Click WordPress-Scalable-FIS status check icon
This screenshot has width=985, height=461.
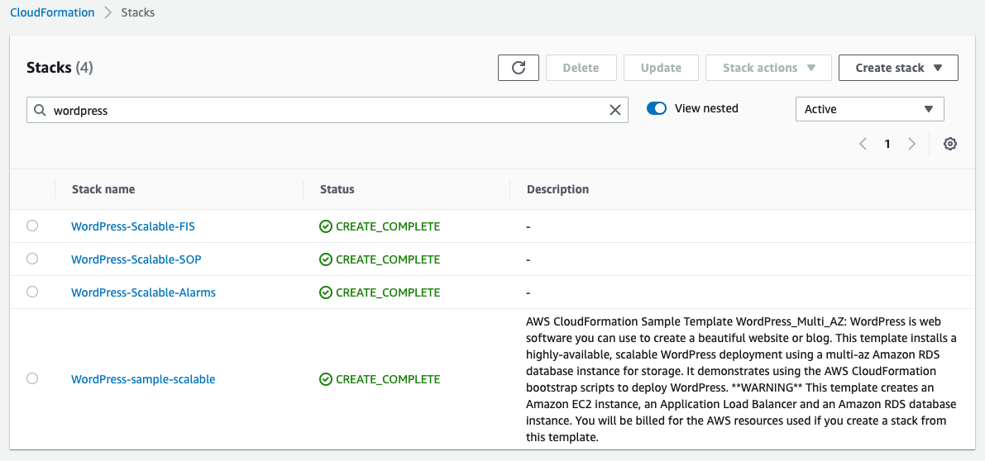pyautogui.click(x=325, y=226)
